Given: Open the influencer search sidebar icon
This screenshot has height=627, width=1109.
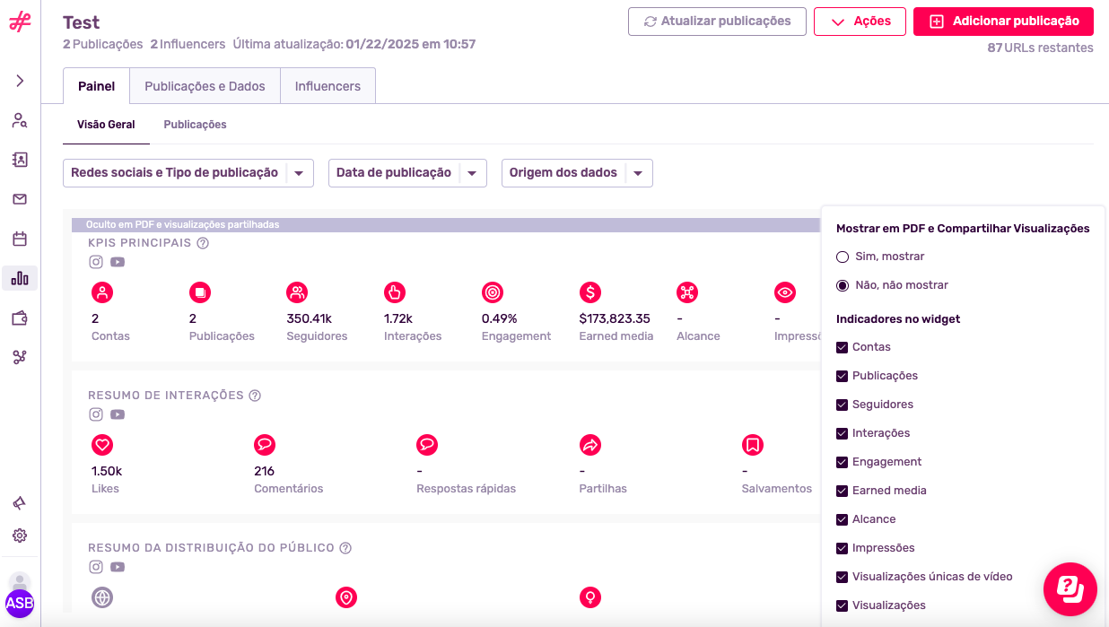Looking at the screenshot, I should point(20,120).
